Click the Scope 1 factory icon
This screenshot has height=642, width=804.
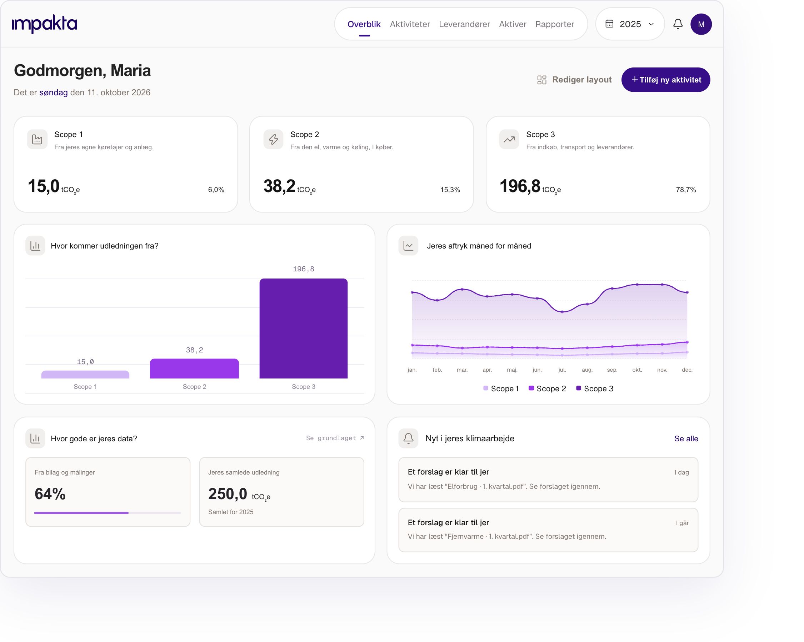tap(37, 139)
